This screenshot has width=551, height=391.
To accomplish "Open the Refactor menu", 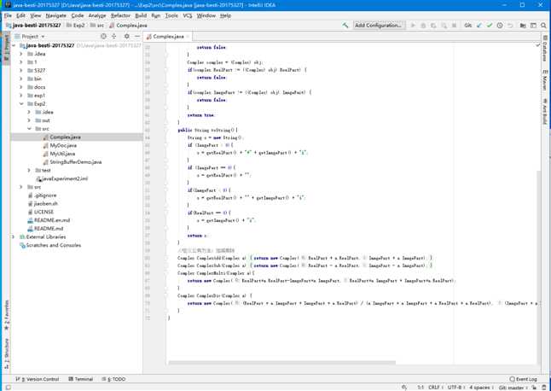I will pyautogui.click(x=120, y=15).
